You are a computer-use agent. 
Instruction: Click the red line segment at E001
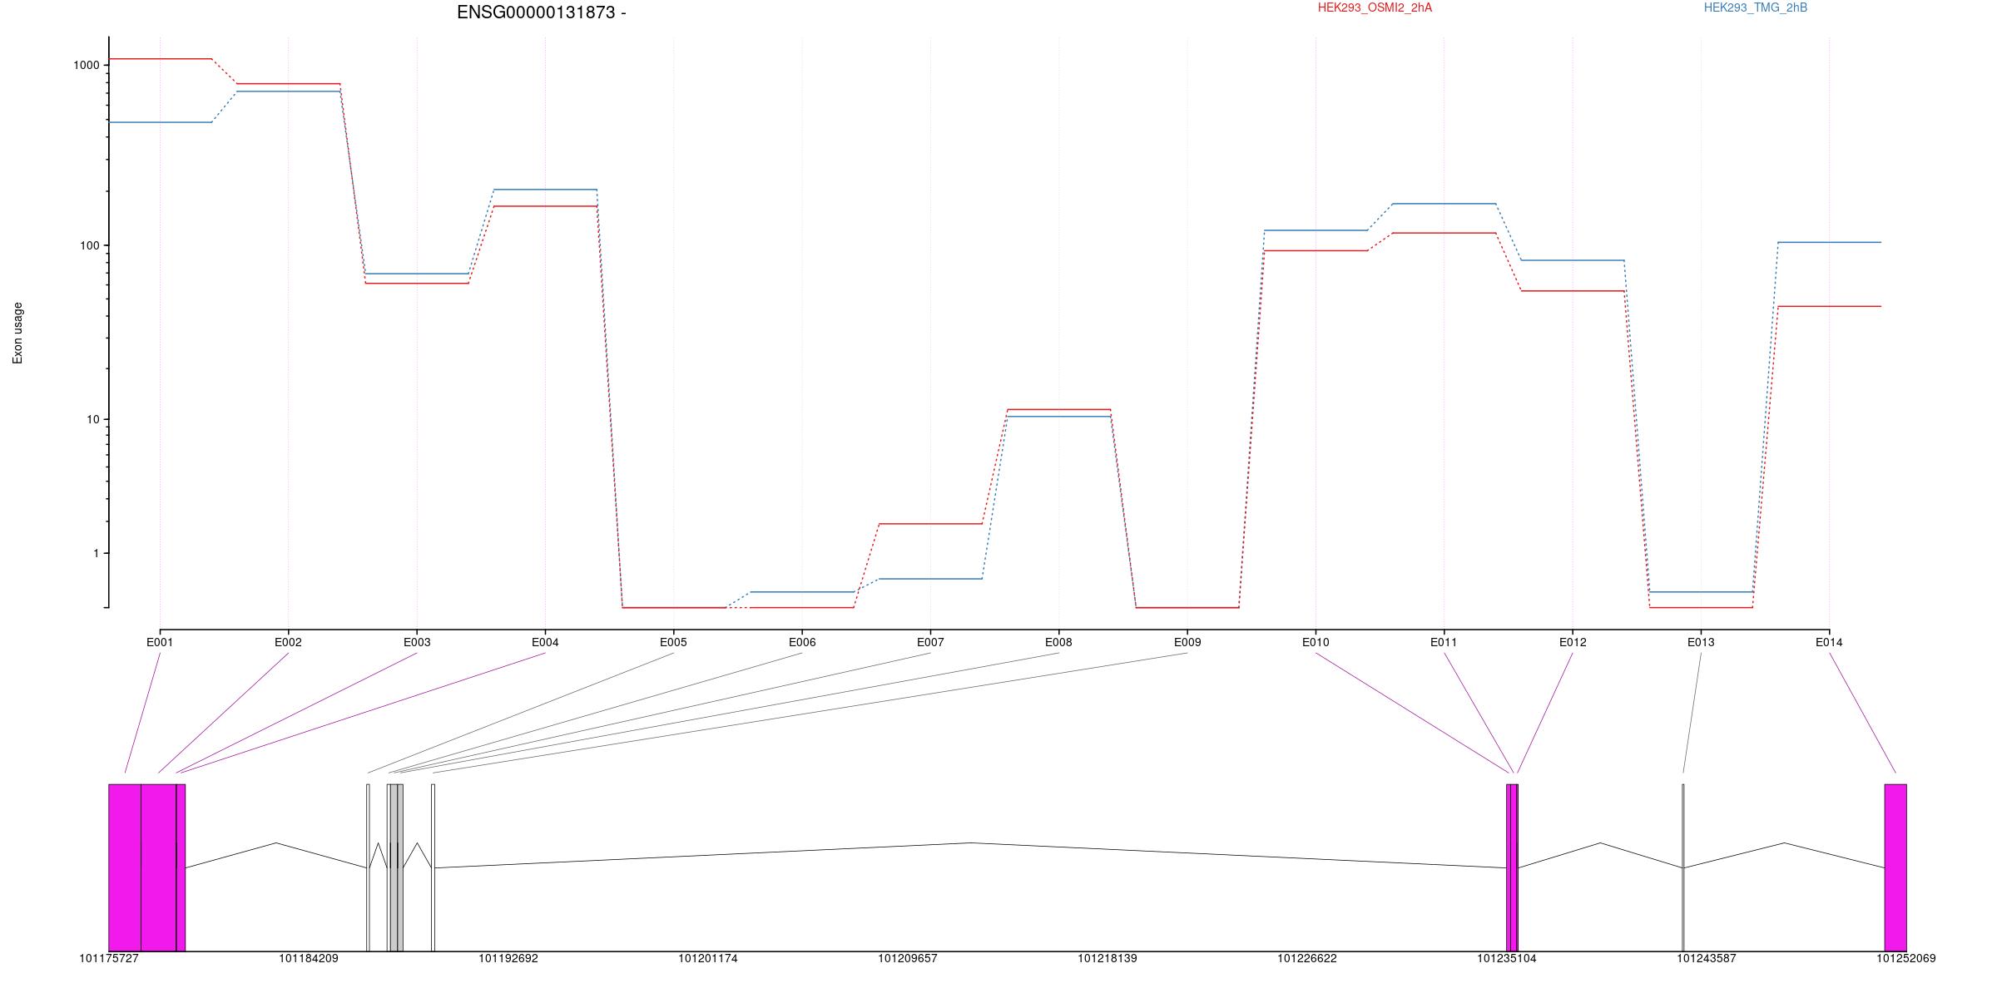[x=161, y=59]
